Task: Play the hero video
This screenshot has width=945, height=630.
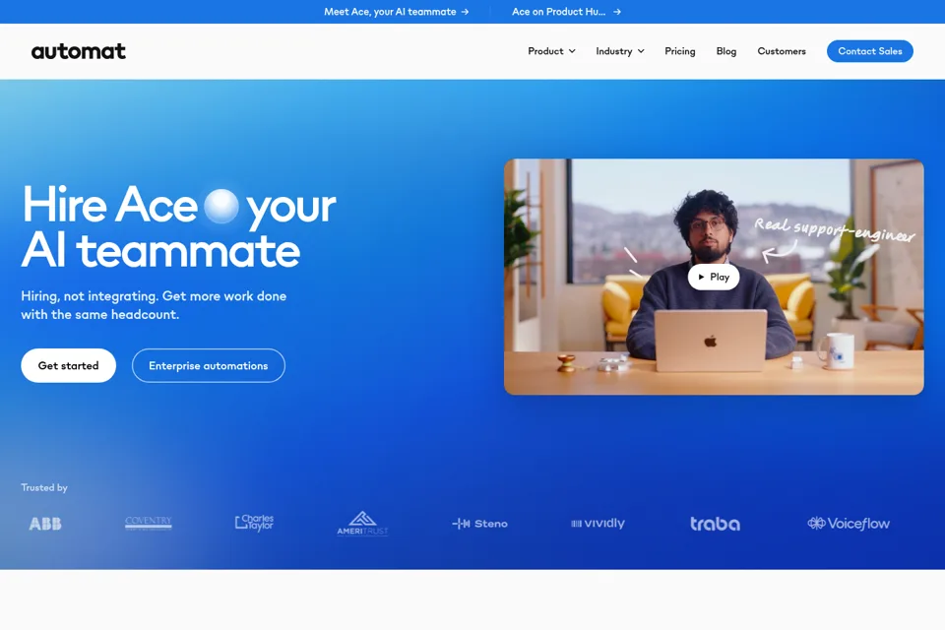Action: (x=714, y=277)
